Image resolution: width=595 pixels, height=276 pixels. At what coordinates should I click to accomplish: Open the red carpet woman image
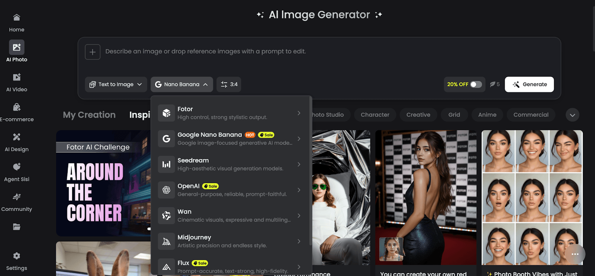[x=426, y=197]
